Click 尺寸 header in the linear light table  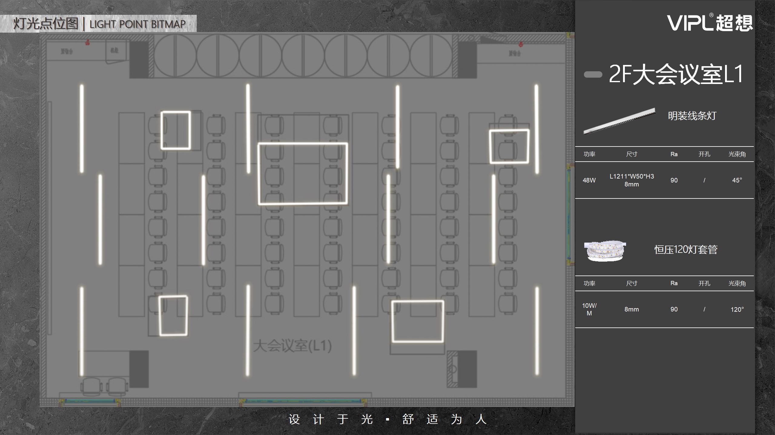632,154
